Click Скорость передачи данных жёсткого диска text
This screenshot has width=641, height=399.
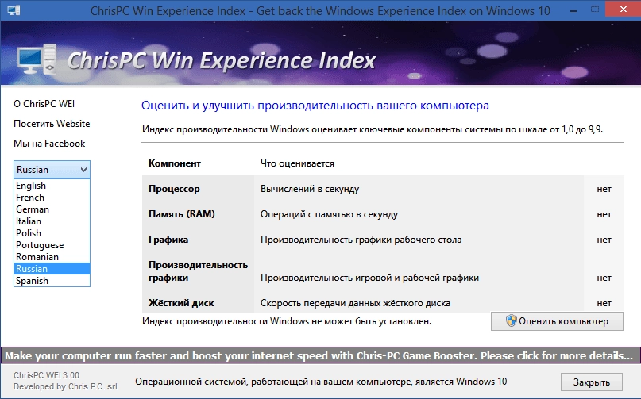(x=355, y=303)
